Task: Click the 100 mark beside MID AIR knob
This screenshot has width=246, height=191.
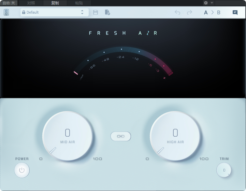Action: click(x=98, y=159)
